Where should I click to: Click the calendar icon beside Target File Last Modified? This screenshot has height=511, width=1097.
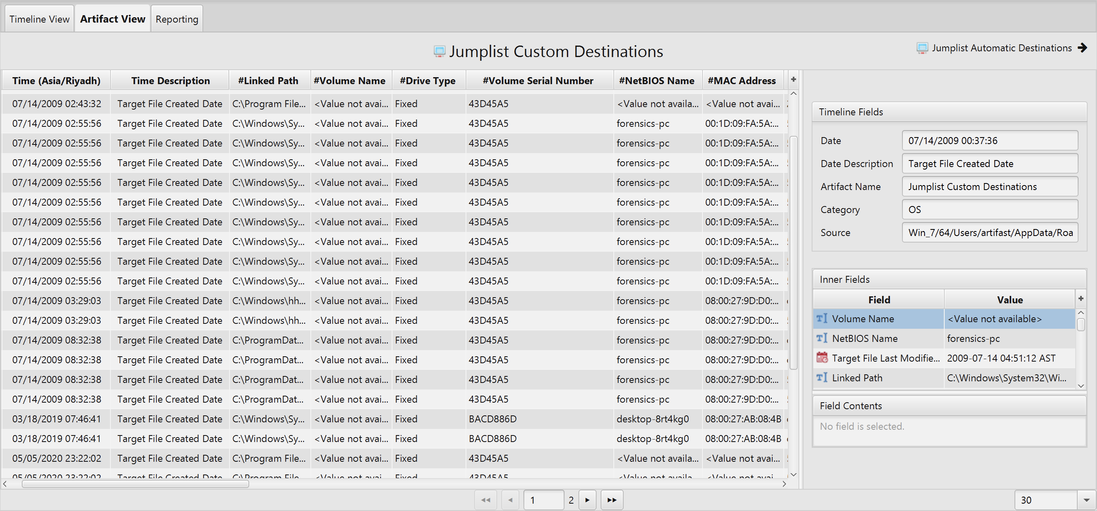click(822, 358)
